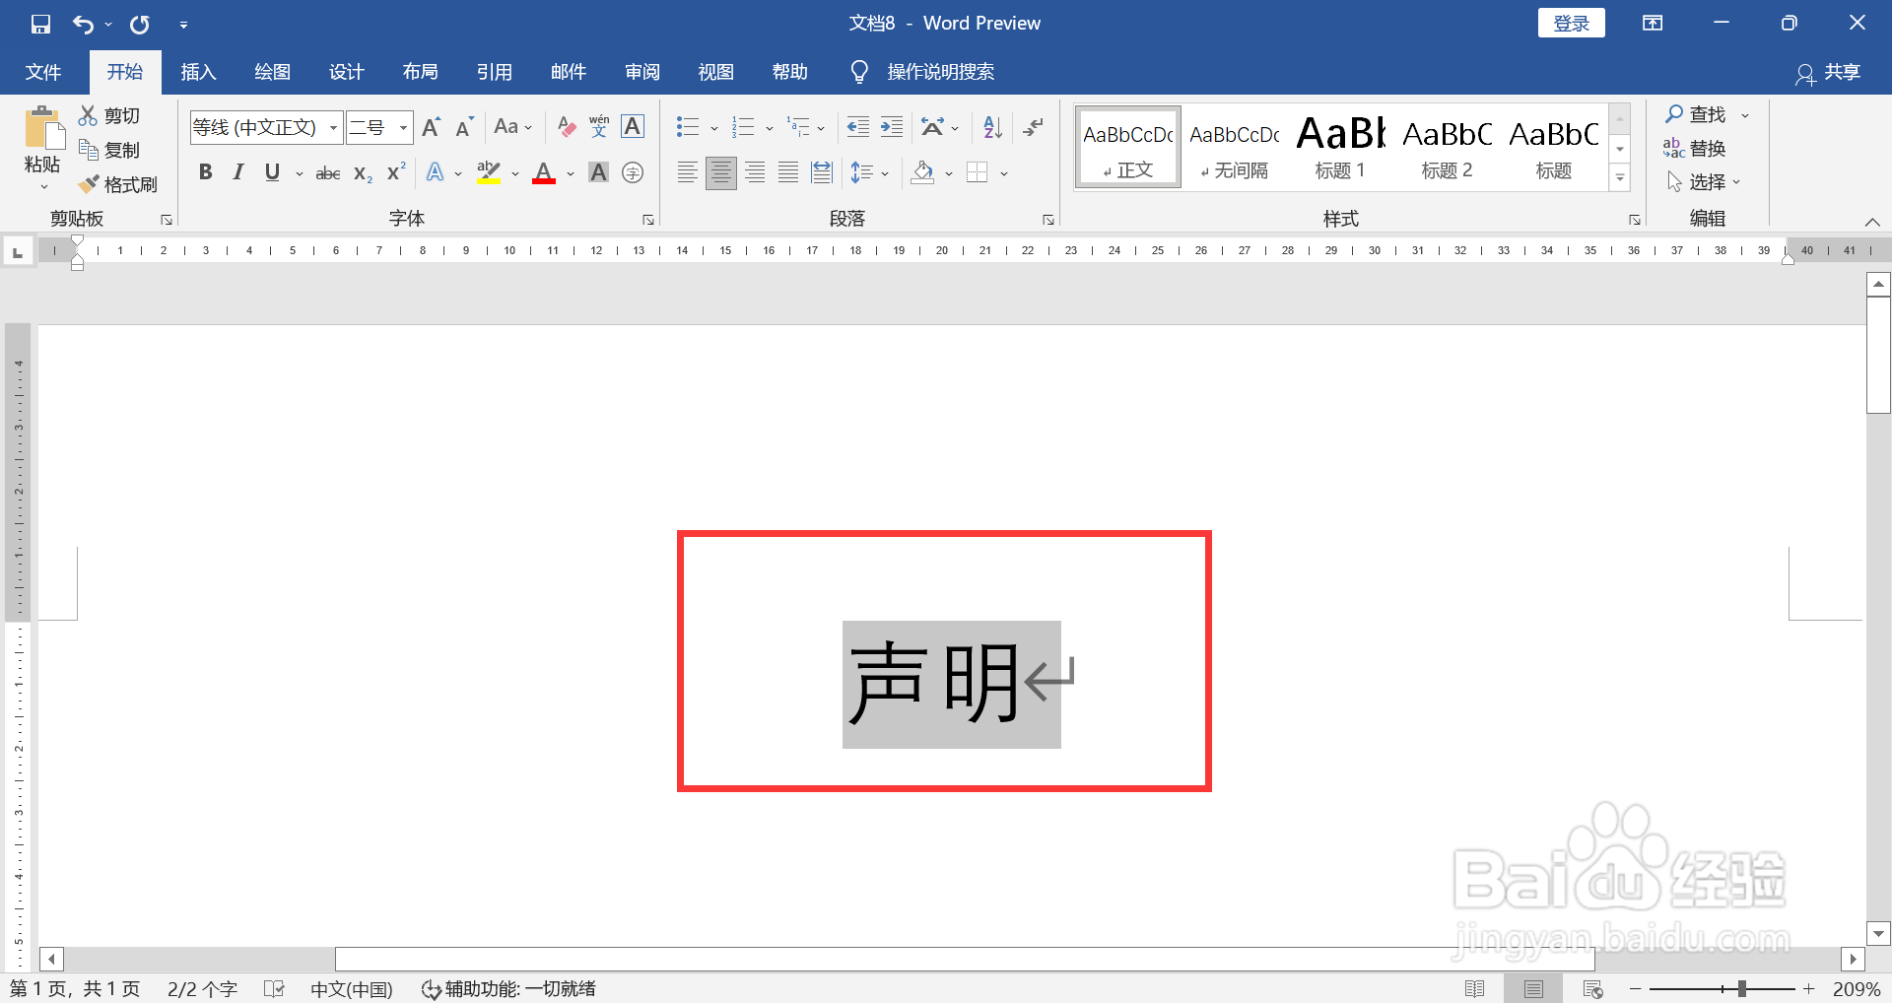
Task: Open font name dropdown 等线
Action: pyautogui.click(x=334, y=127)
